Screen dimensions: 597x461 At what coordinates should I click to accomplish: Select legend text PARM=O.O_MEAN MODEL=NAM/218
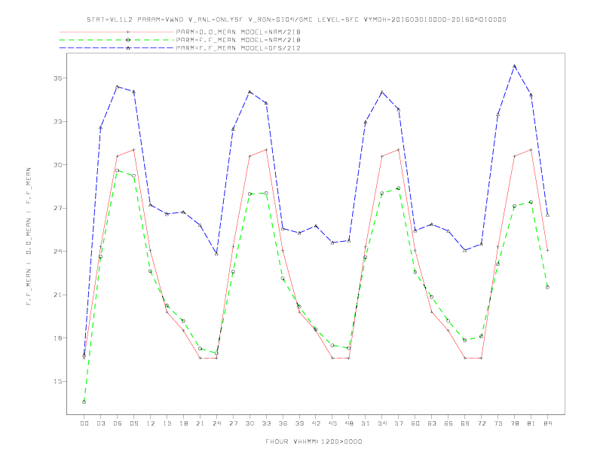point(238,32)
